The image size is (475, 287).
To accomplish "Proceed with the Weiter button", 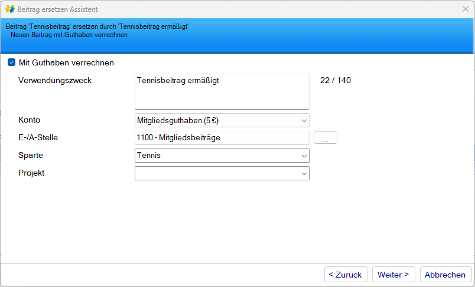I will (393, 275).
